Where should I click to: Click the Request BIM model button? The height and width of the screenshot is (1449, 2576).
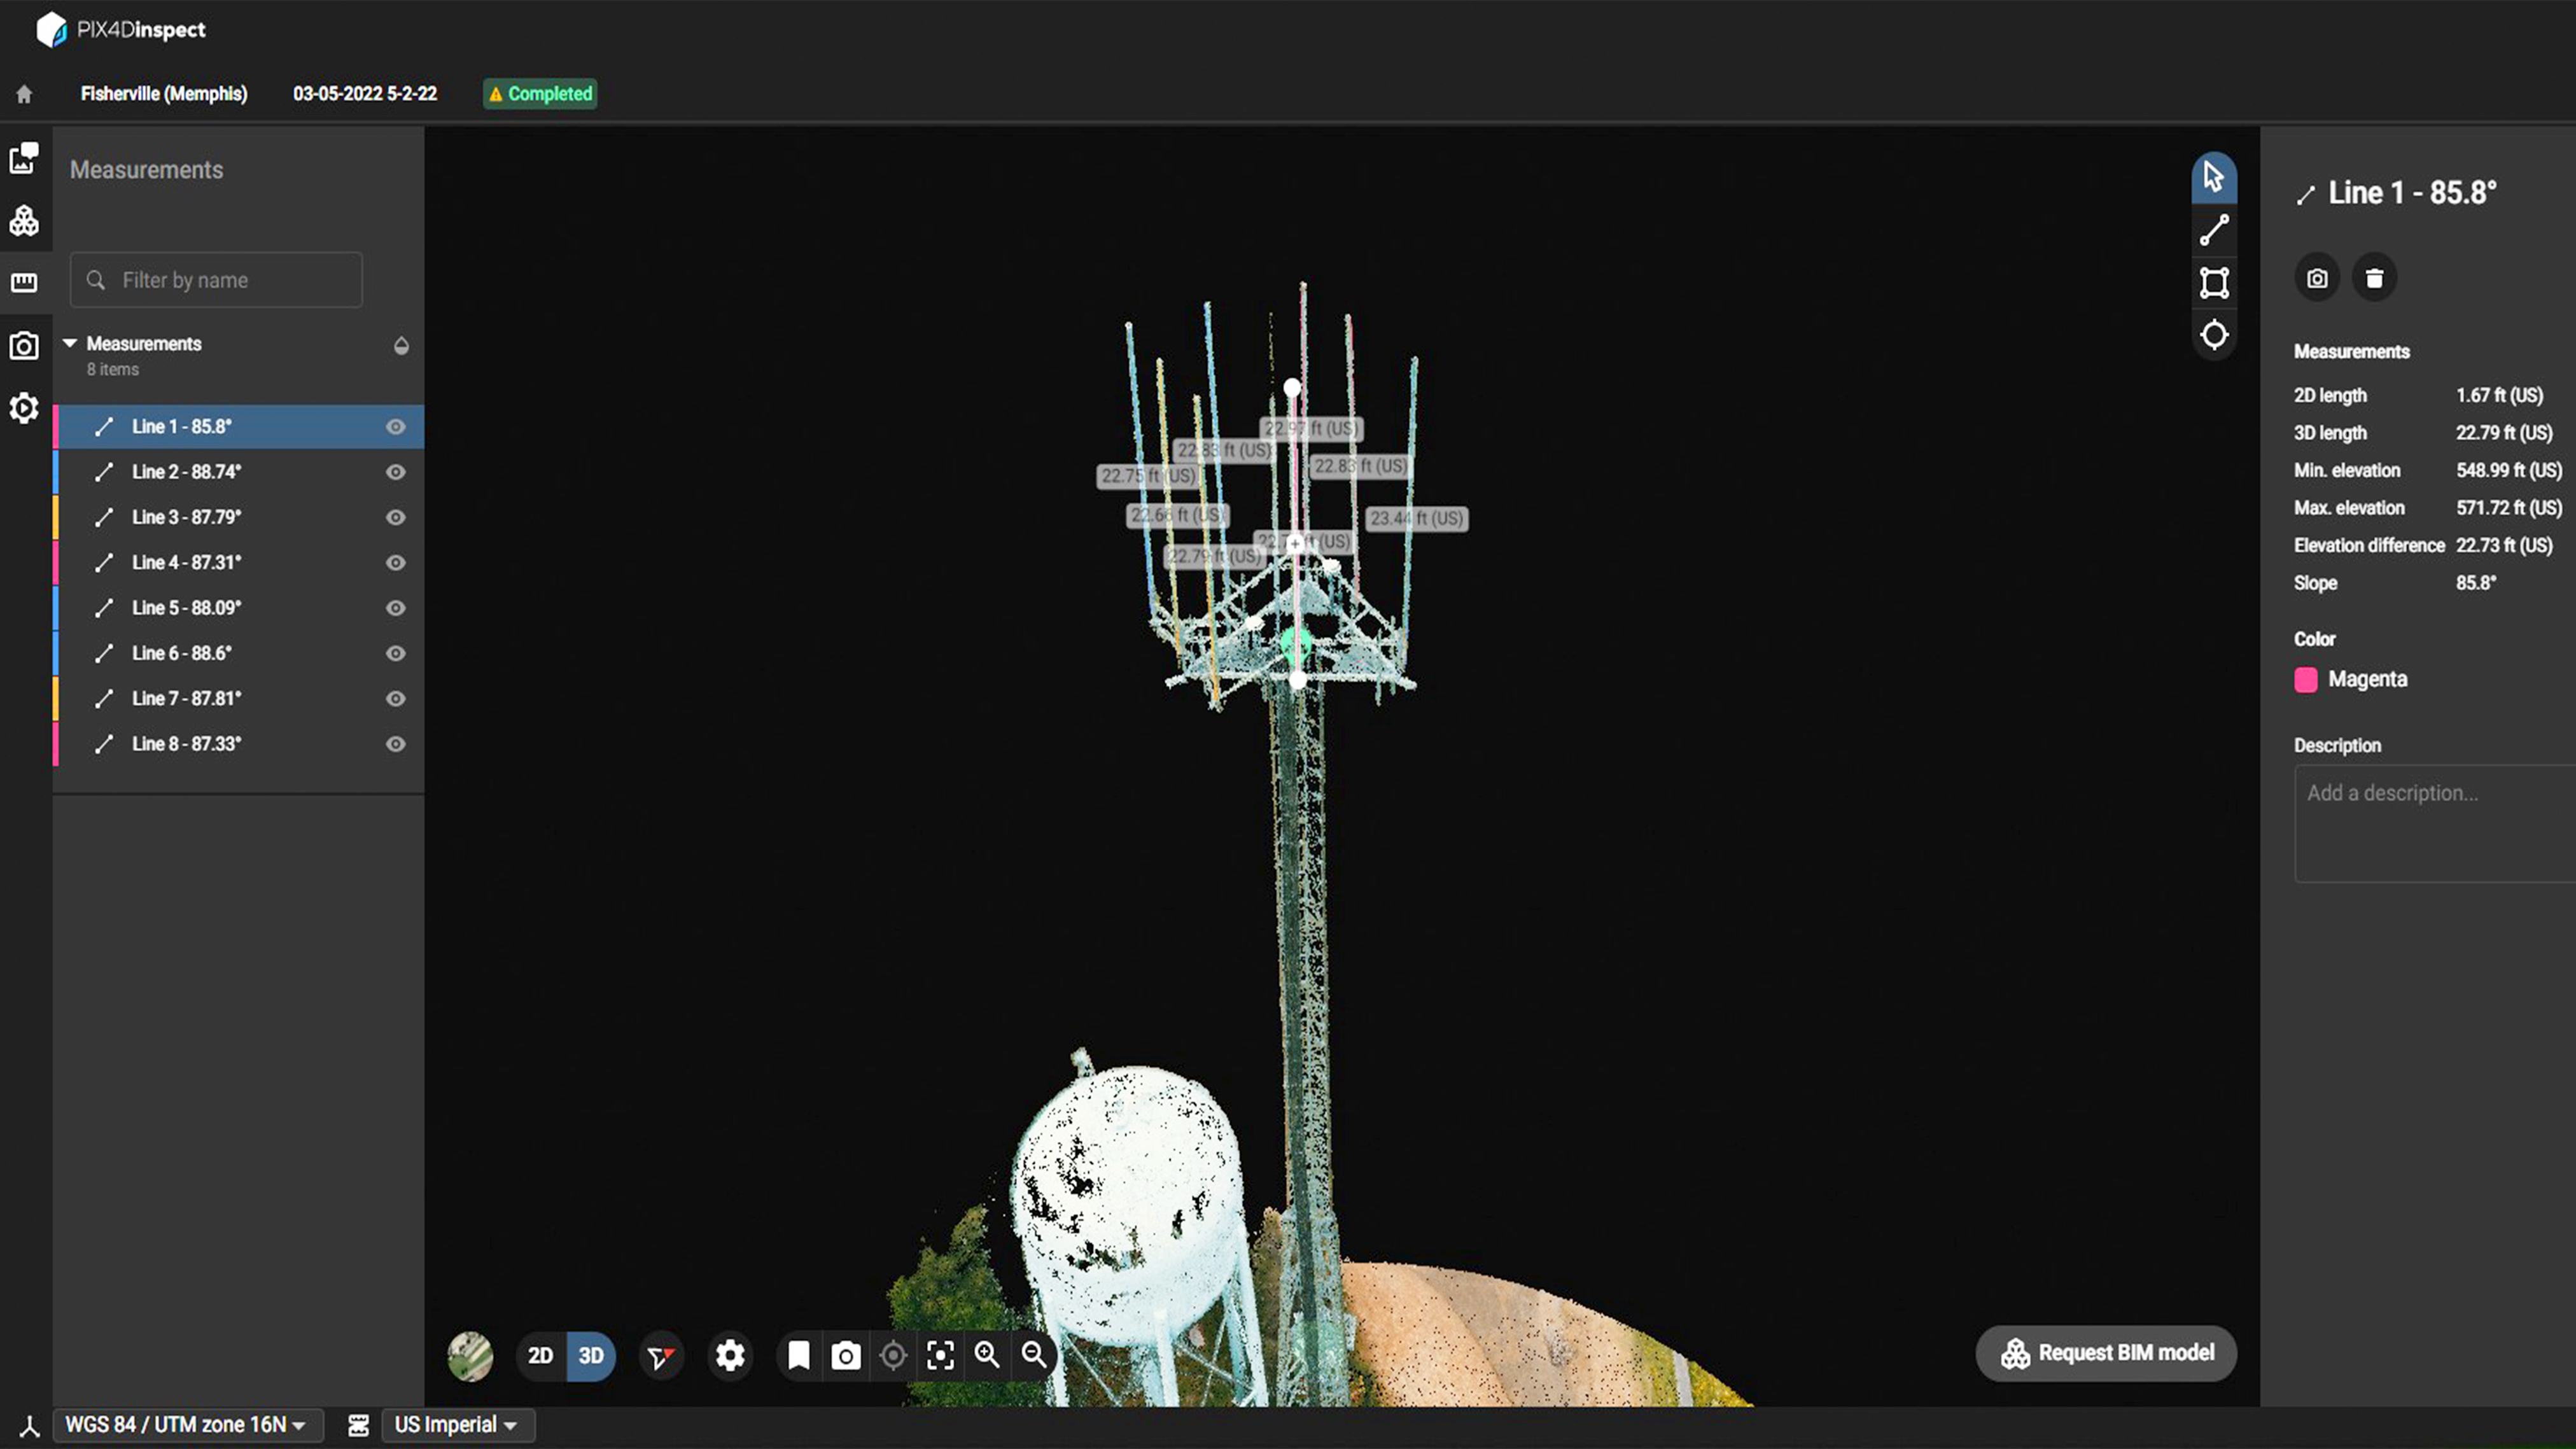click(x=2106, y=1353)
